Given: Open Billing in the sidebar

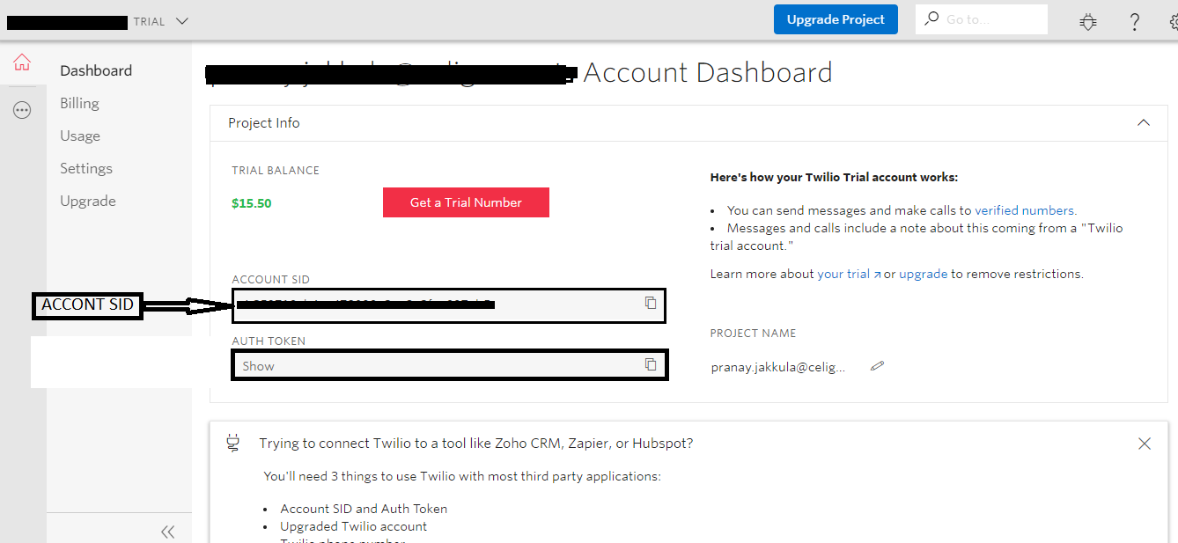Looking at the screenshot, I should pos(79,103).
